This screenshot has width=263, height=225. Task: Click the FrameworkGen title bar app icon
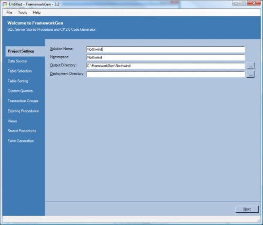click(5, 4)
